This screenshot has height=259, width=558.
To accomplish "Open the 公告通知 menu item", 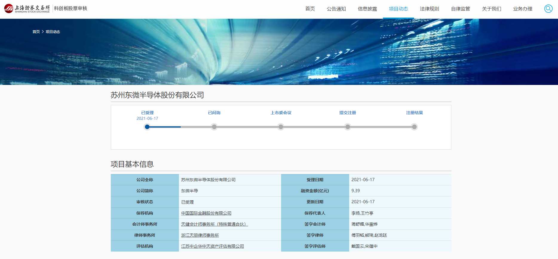I will coord(336,9).
